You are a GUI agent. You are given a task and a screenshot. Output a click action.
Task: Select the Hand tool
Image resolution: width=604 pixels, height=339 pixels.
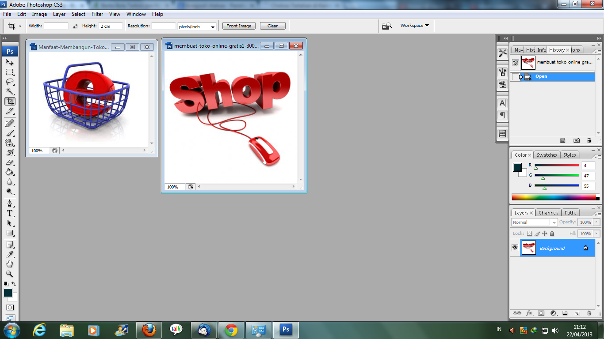tap(9, 264)
